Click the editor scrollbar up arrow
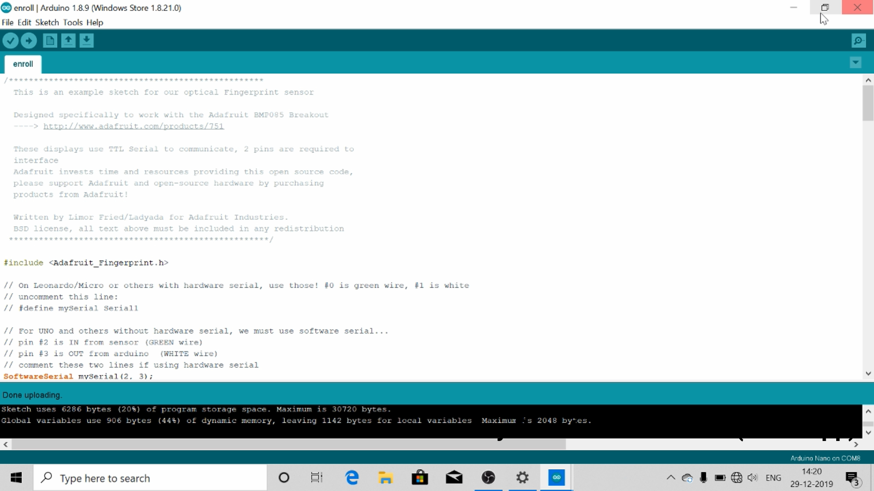This screenshot has width=874, height=491. (x=868, y=80)
